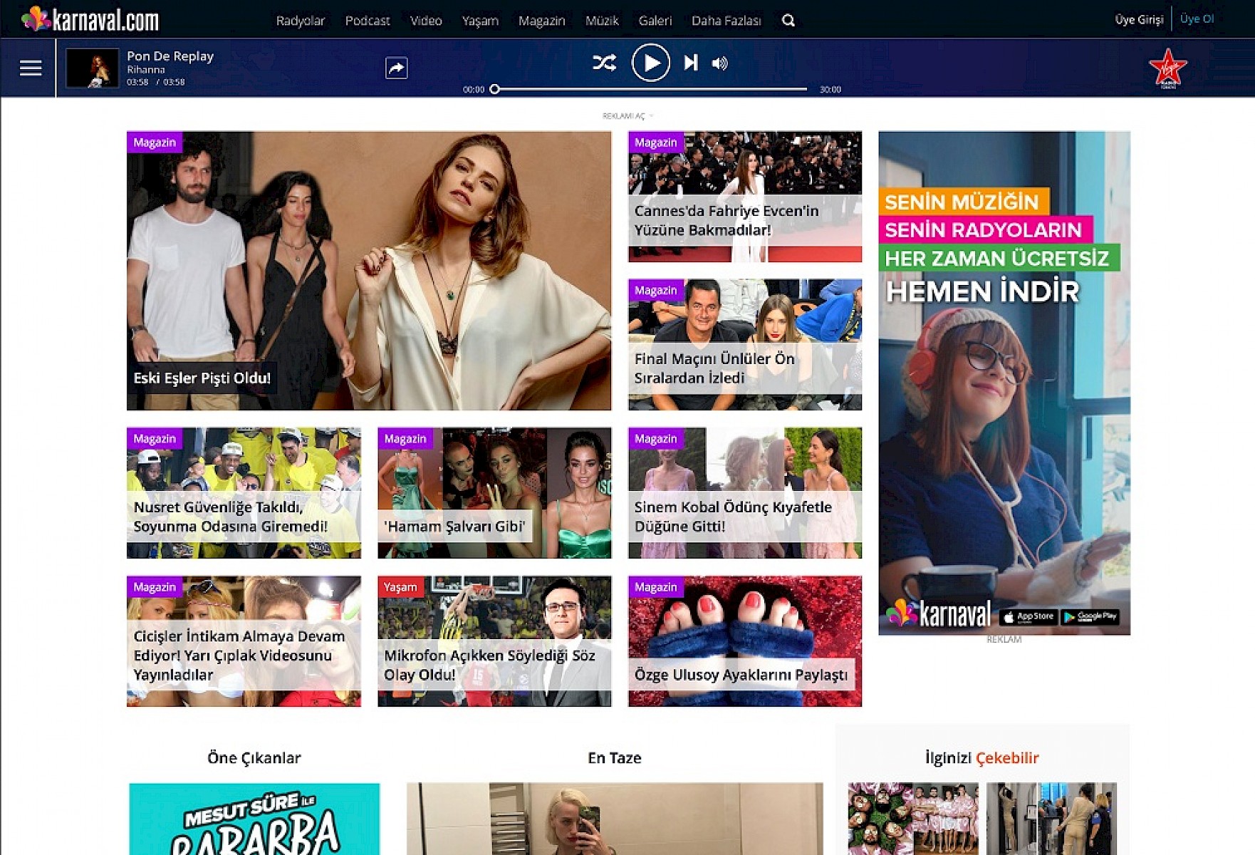1255x855 pixels.
Task: Open the hamburger menu in player bar
Action: 30,68
